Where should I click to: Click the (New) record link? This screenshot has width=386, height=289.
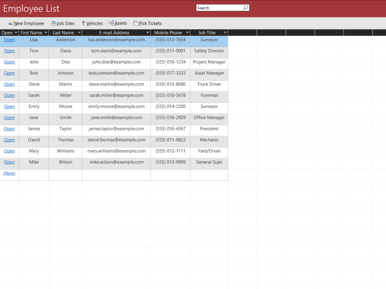point(9,173)
